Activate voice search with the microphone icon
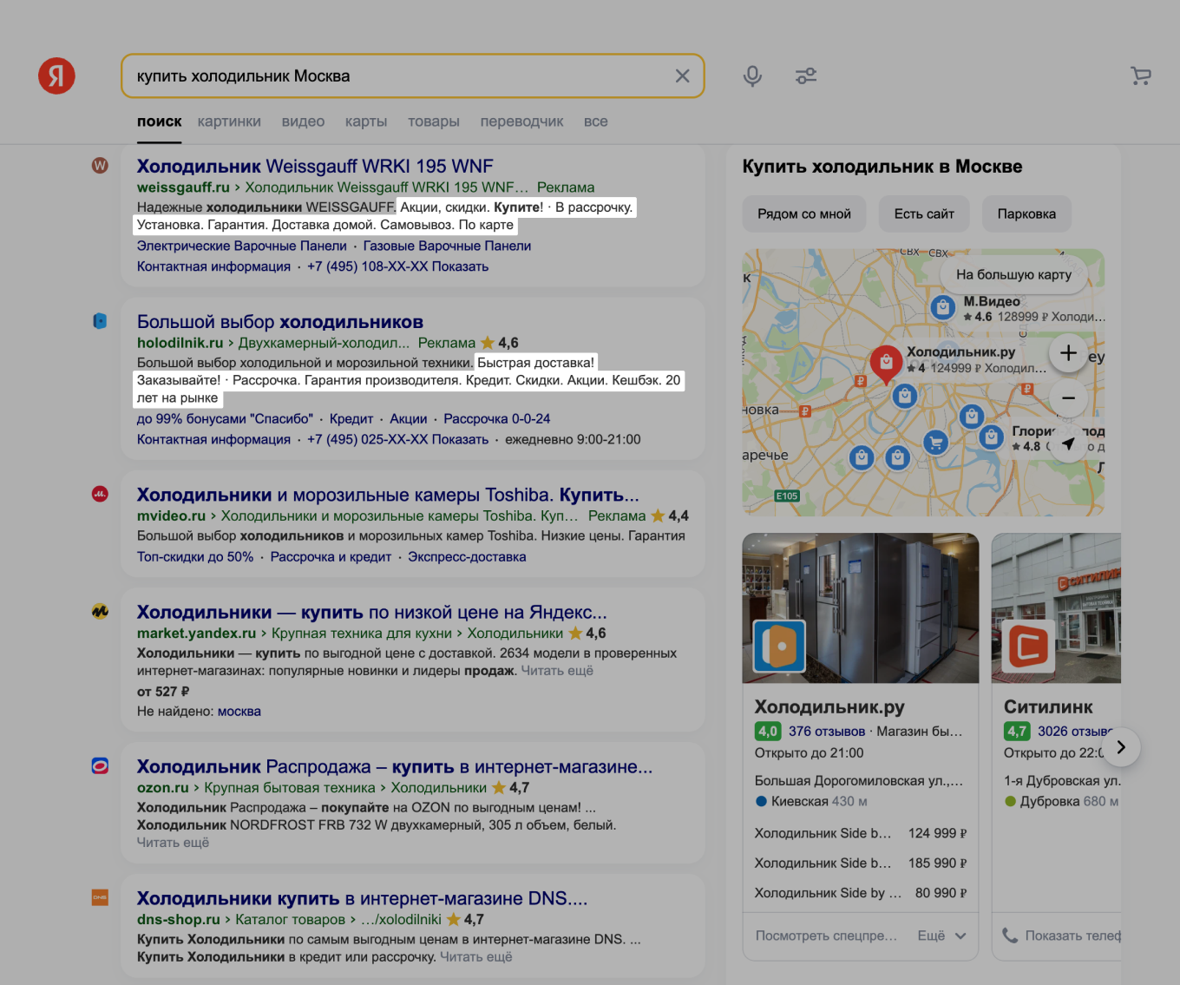The image size is (1180, 985). point(751,76)
